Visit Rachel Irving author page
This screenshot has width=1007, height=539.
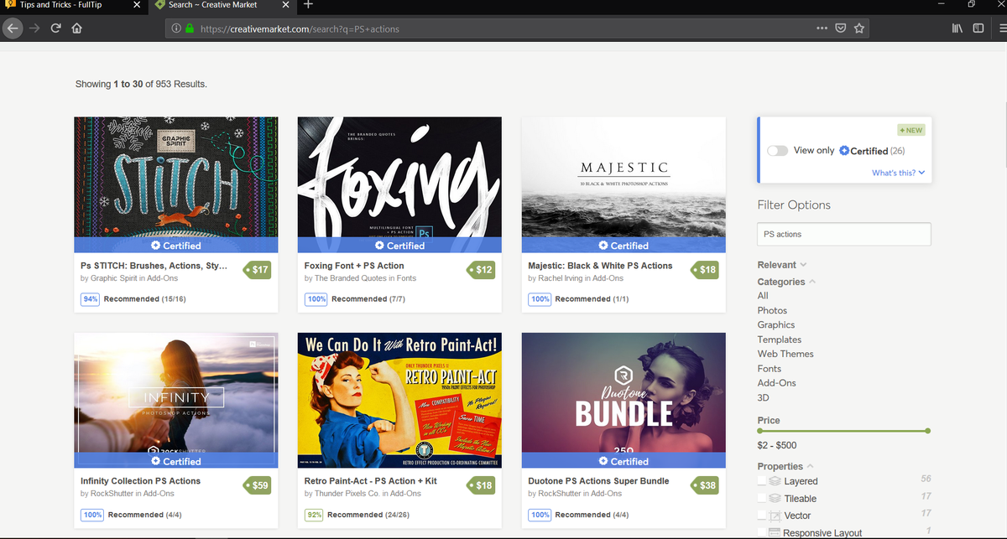(562, 278)
